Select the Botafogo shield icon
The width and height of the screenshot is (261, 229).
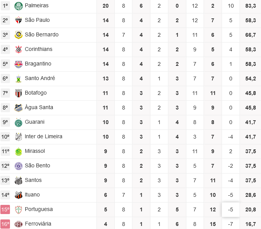pyautogui.click(x=18, y=93)
